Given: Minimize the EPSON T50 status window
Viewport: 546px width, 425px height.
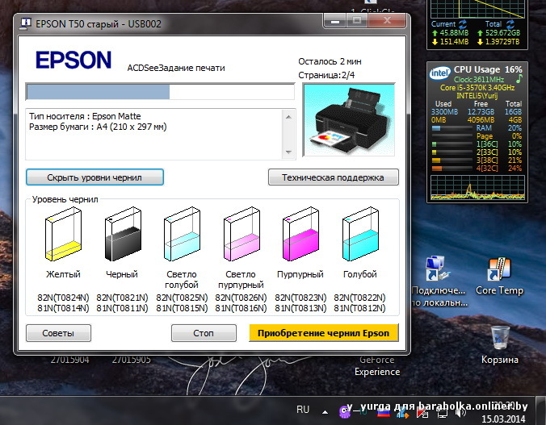Looking at the screenshot, I should 335,21.
